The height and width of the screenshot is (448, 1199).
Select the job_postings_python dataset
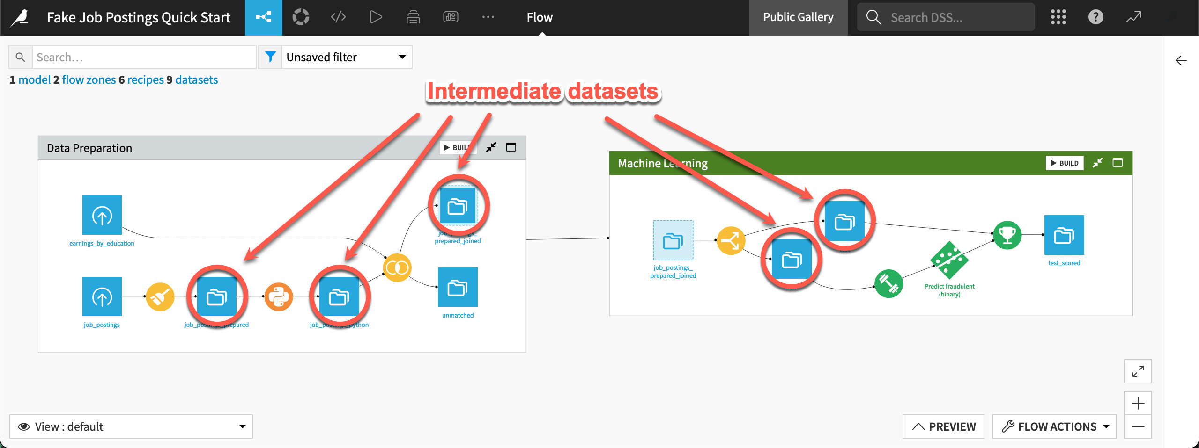[339, 296]
